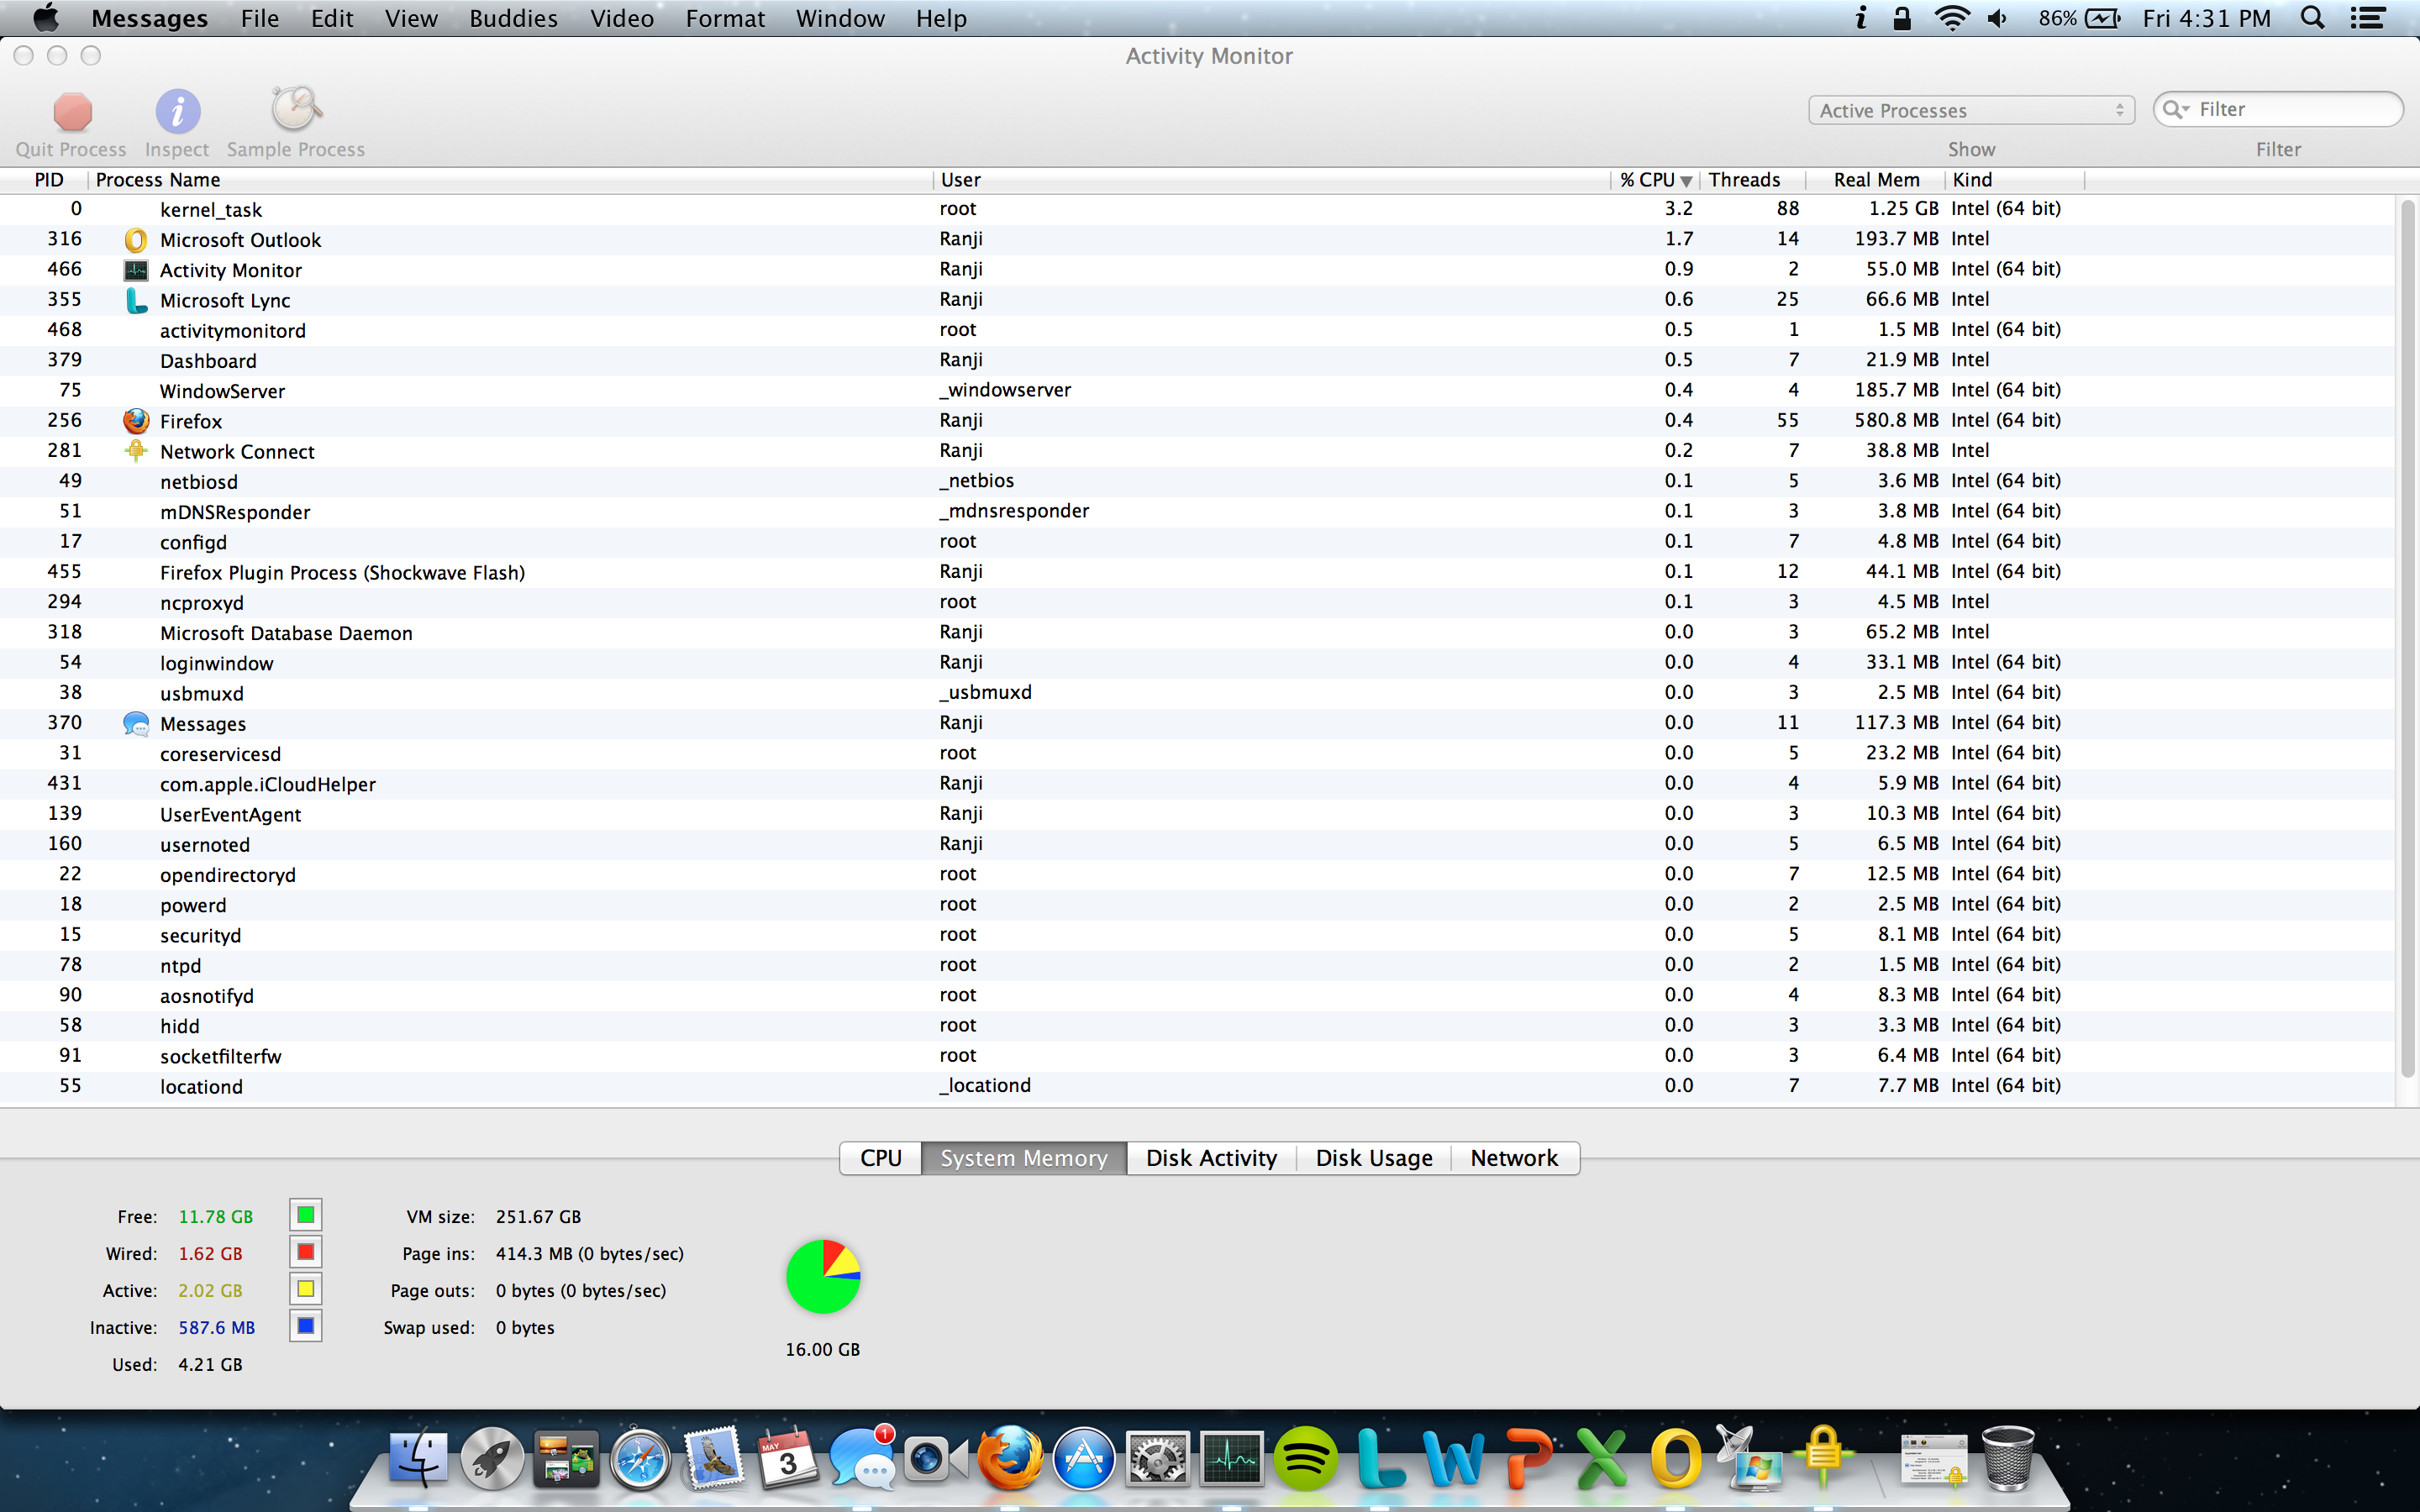Open Remote Desktop Connection in Dock
2420x1512 pixels.
1749,1459
